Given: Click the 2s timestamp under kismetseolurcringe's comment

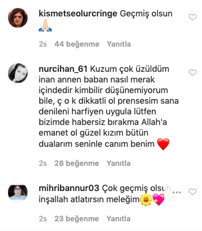Looking at the screenshot, I should point(43,44).
